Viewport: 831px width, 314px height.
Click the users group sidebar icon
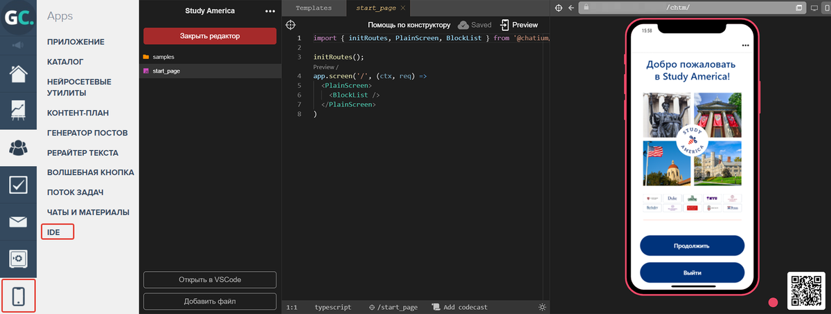(18, 147)
